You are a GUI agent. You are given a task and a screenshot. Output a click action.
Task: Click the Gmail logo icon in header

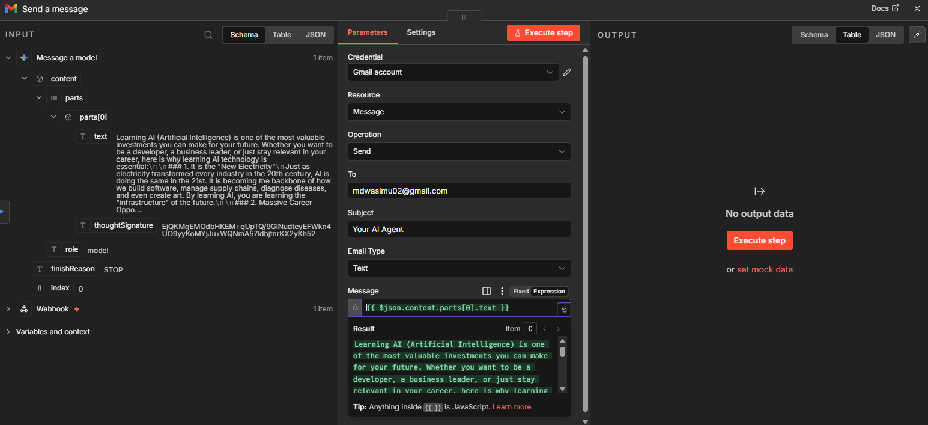(x=11, y=9)
